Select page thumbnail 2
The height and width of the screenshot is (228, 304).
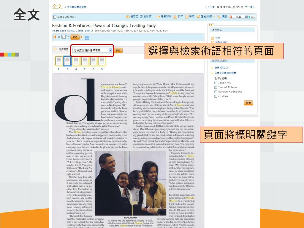point(59,61)
